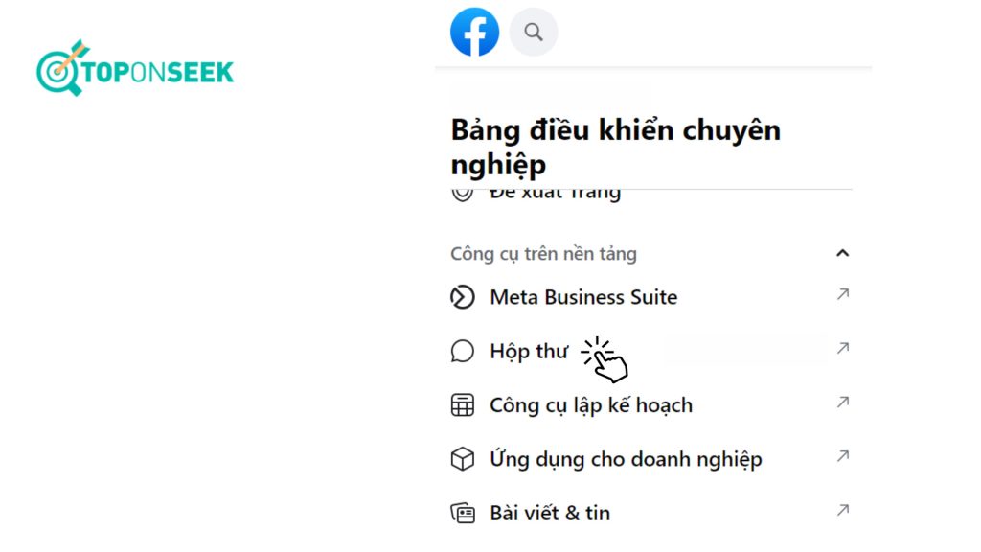The height and width of the screenshot is (552, 981).
Task: Open the search magnifier button
Action: [x=534, y=33]
